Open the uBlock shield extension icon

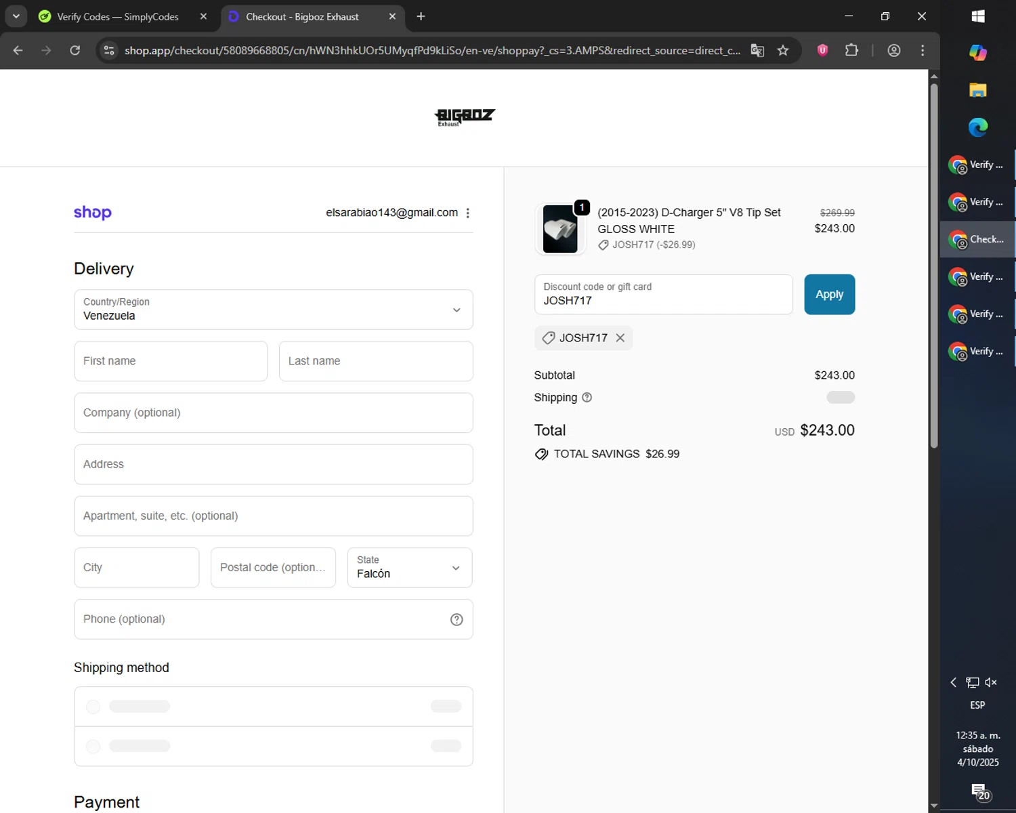[823, 50]
